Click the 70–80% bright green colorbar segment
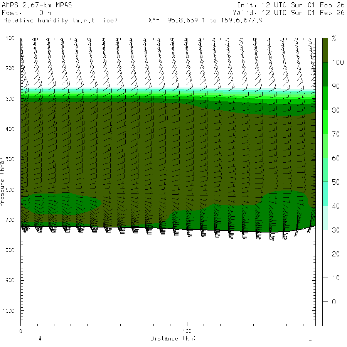 (325, 122)
